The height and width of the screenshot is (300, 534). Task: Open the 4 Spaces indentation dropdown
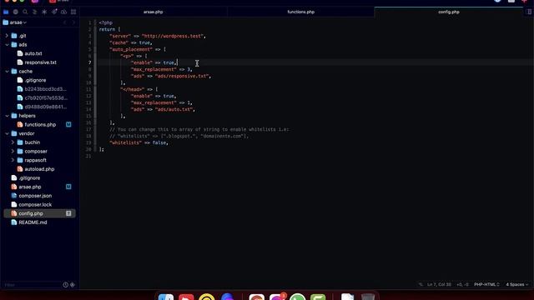(x=516, y=284)
